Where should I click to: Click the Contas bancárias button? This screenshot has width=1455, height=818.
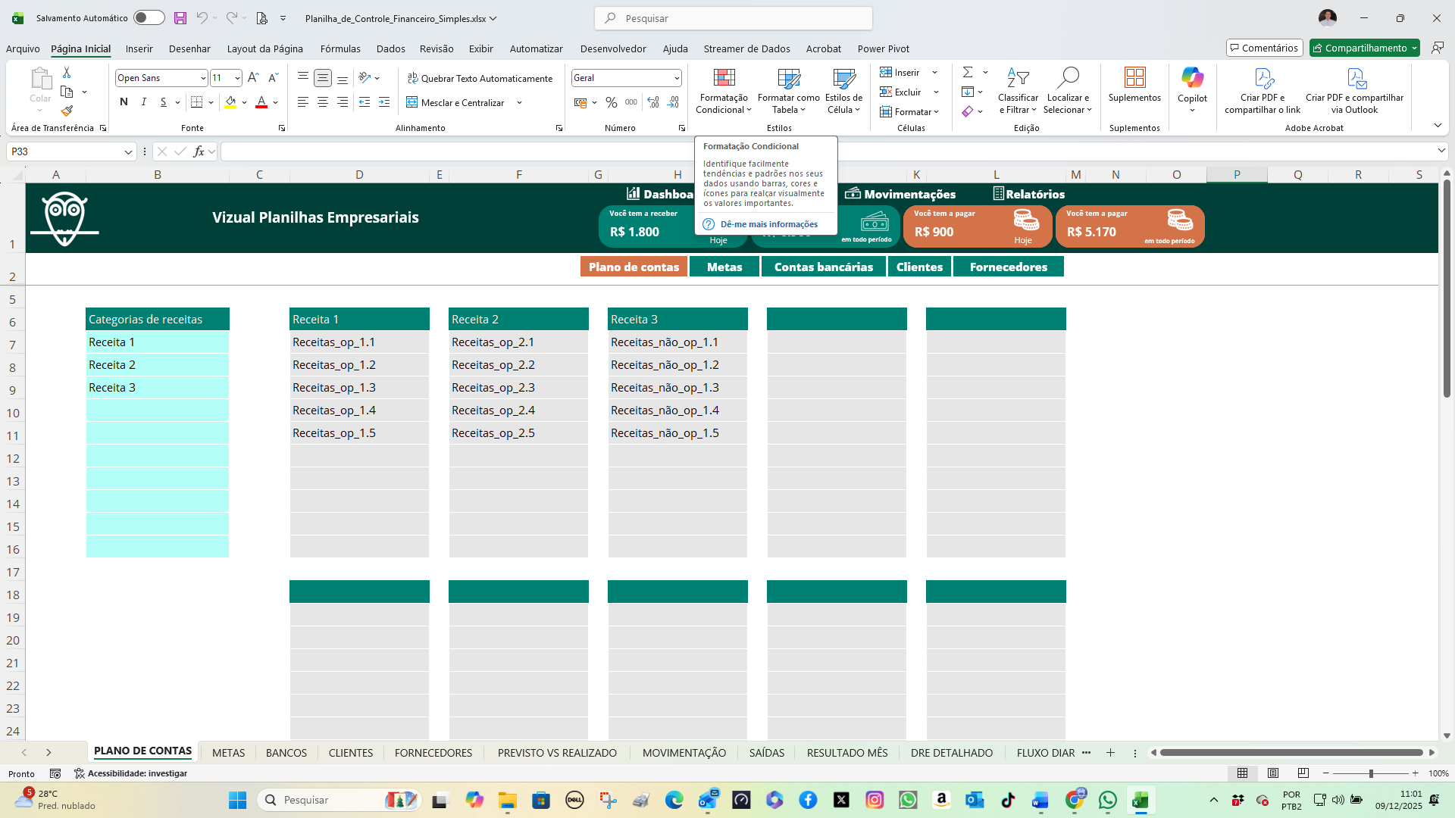coord(824,267)
